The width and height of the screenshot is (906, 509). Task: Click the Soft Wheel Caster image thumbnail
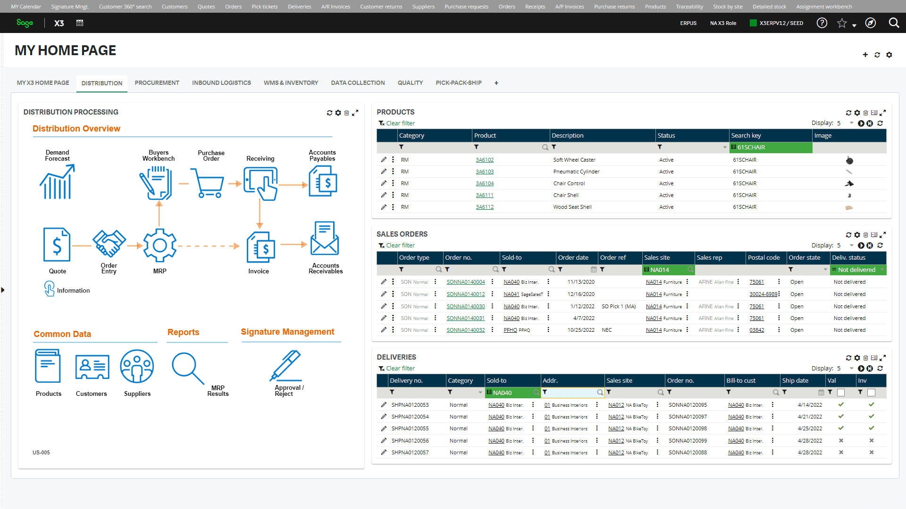[849, 160]
